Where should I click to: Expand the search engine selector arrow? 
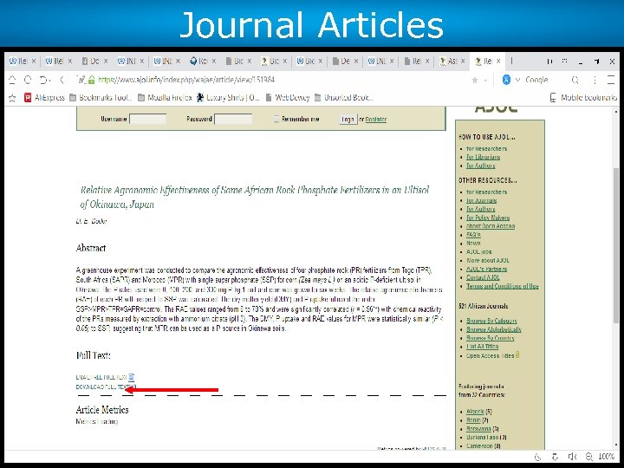pyautogui.click(x=517, y=80)
